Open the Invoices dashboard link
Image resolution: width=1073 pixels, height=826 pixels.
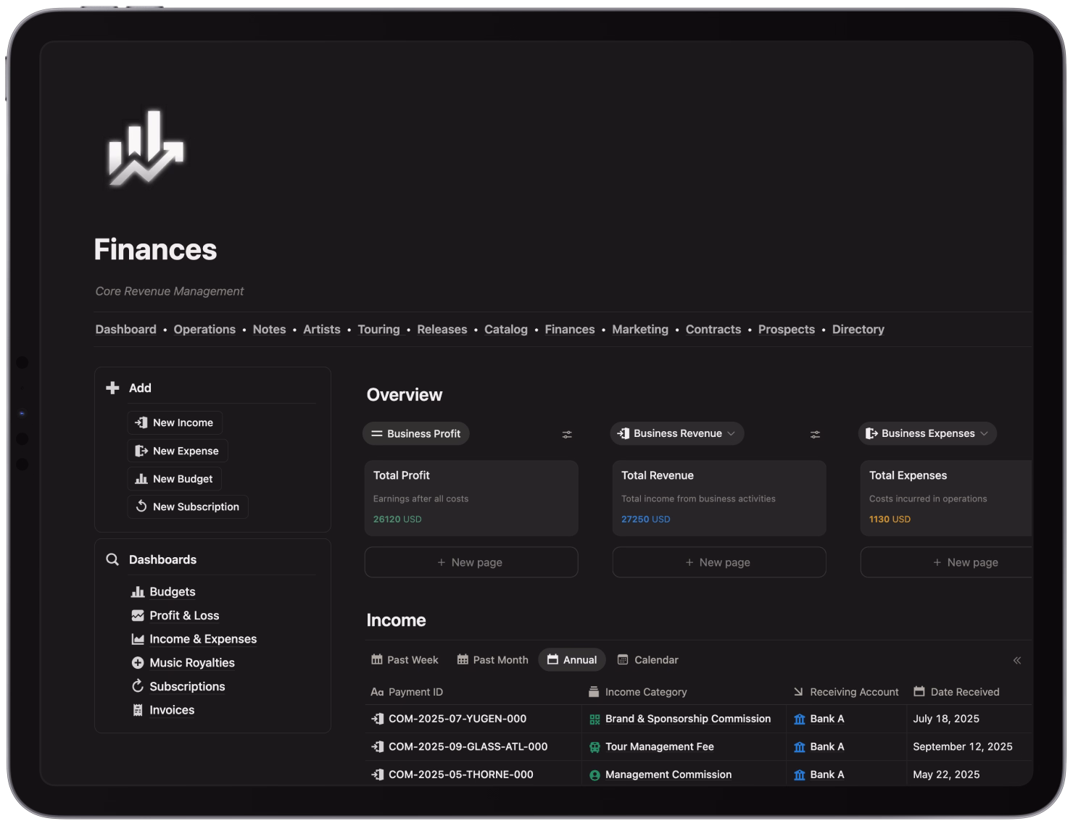pos(172,709)
